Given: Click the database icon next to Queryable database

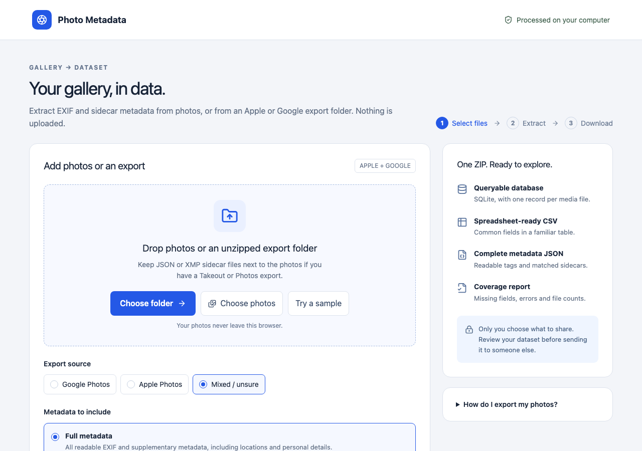Looking at the screenshot, I should pyautogui.click(x=462, y=189).
